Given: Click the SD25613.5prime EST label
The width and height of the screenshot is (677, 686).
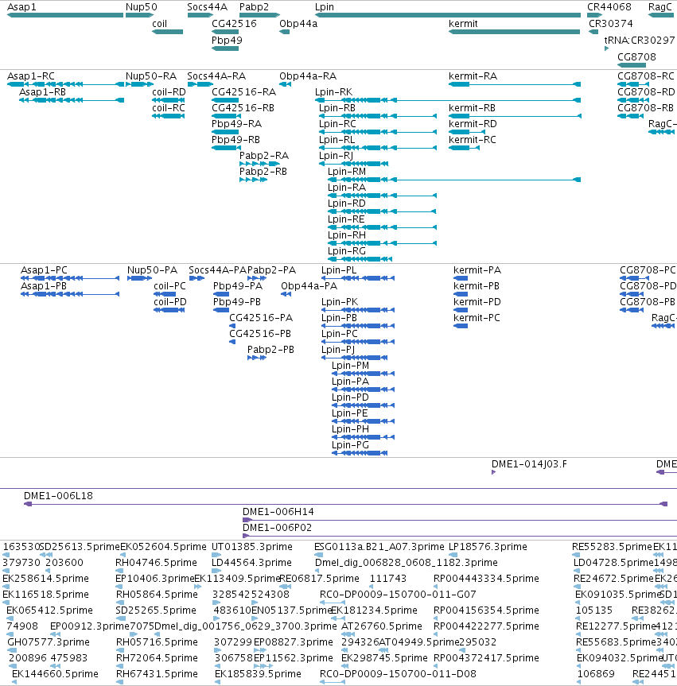Looking at the screenshot, I should click(x=80, y=547).
